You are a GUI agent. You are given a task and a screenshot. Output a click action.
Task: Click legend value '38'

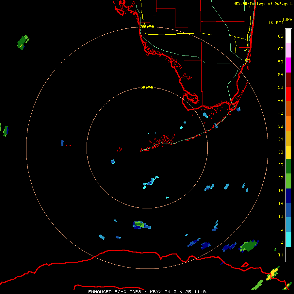coord(281,126)
